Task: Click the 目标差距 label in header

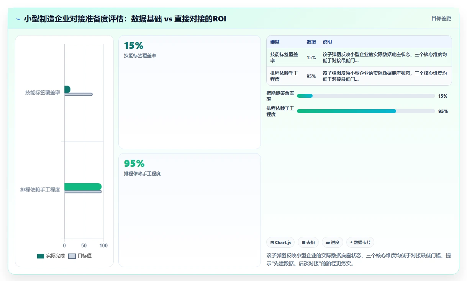Action: coord(441,18)
